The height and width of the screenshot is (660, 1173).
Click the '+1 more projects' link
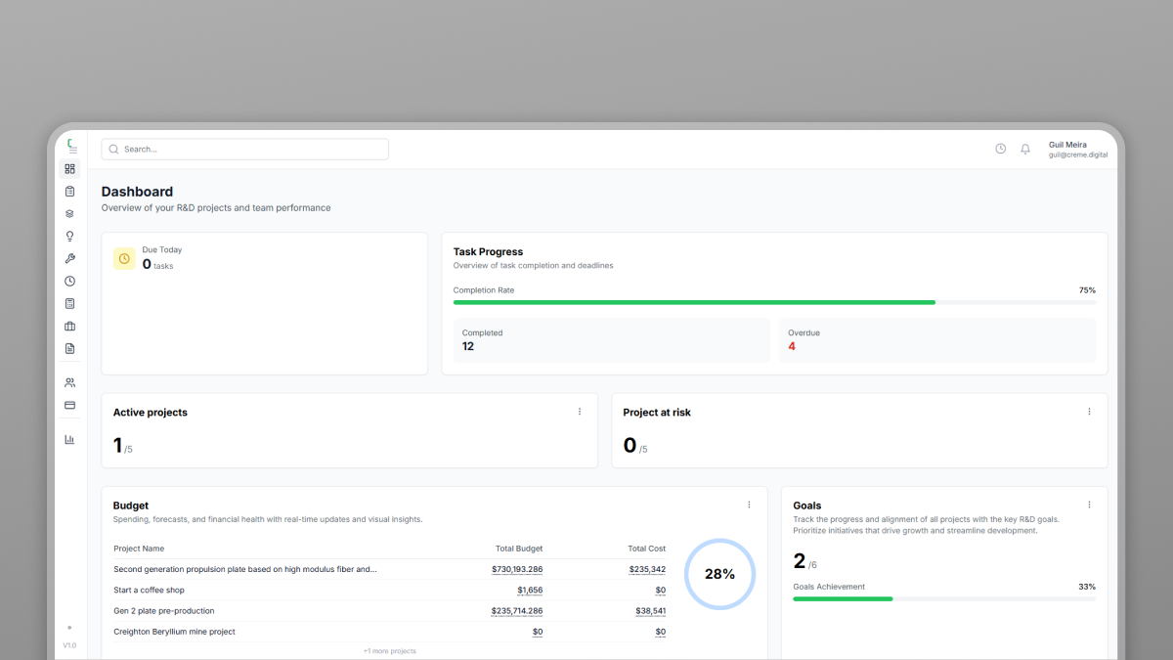389,651
